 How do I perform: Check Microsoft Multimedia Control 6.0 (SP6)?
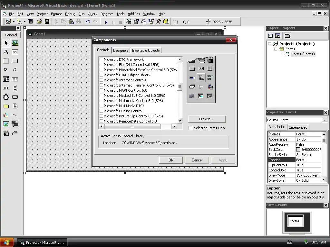click(x=101, y=101)
